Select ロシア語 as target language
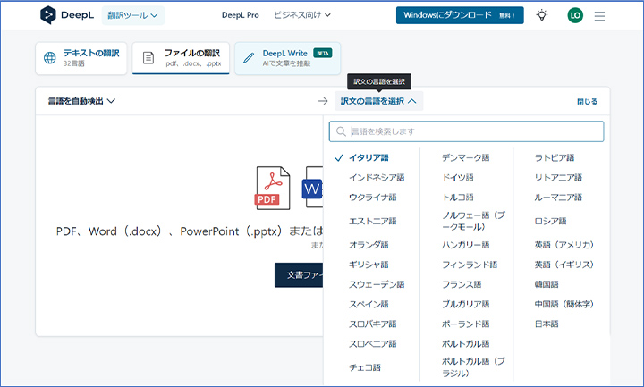 point(550,221)
